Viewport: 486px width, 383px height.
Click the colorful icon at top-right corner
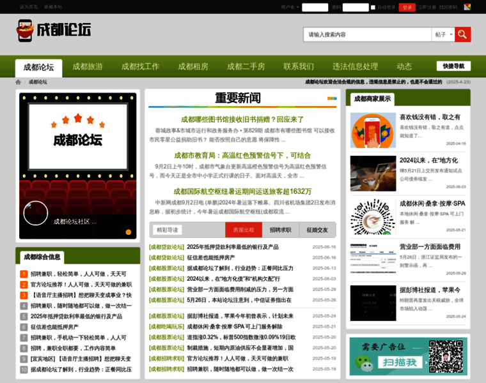[x=467, y=7]
